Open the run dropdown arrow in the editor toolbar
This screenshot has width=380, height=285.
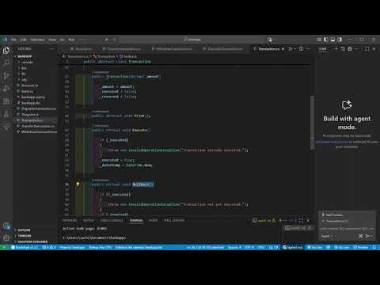point(294,49)
